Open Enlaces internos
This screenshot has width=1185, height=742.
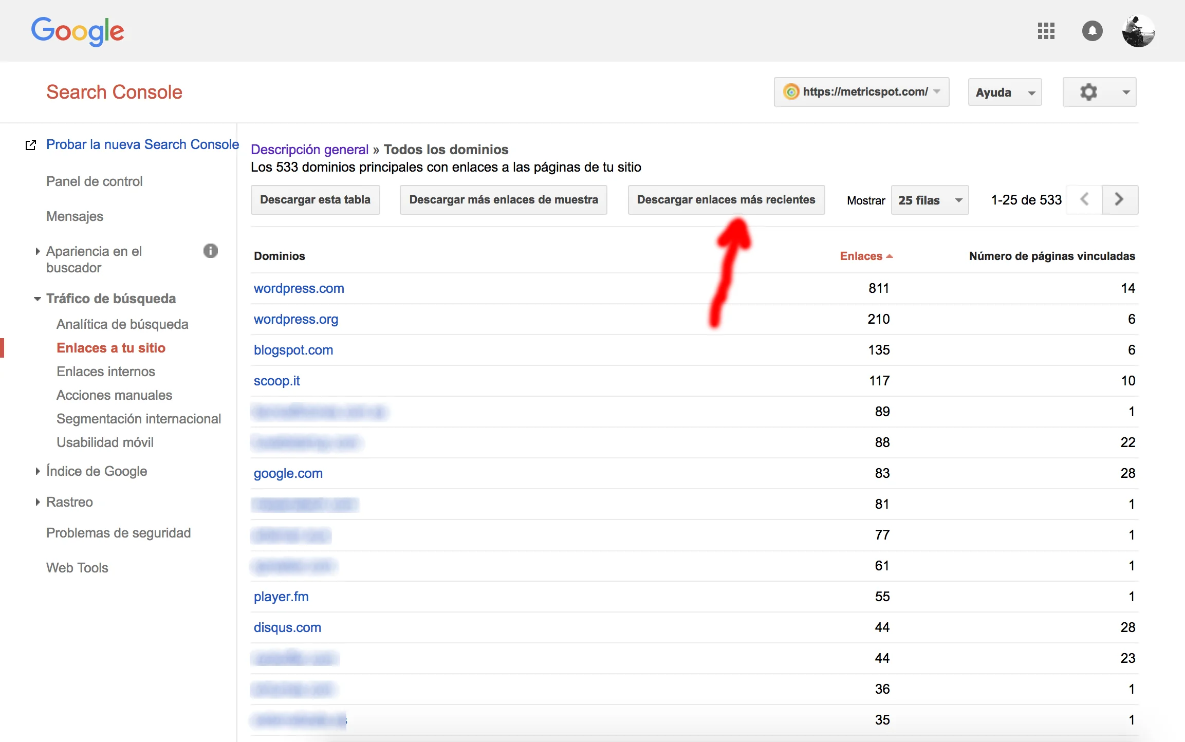(106, 372)
